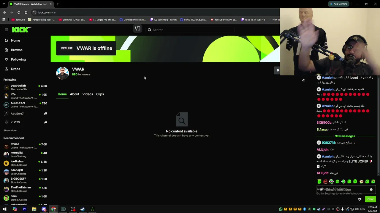Open the 880 followers link
Screen dimensions: 380x213
click(x=81, y=75)
